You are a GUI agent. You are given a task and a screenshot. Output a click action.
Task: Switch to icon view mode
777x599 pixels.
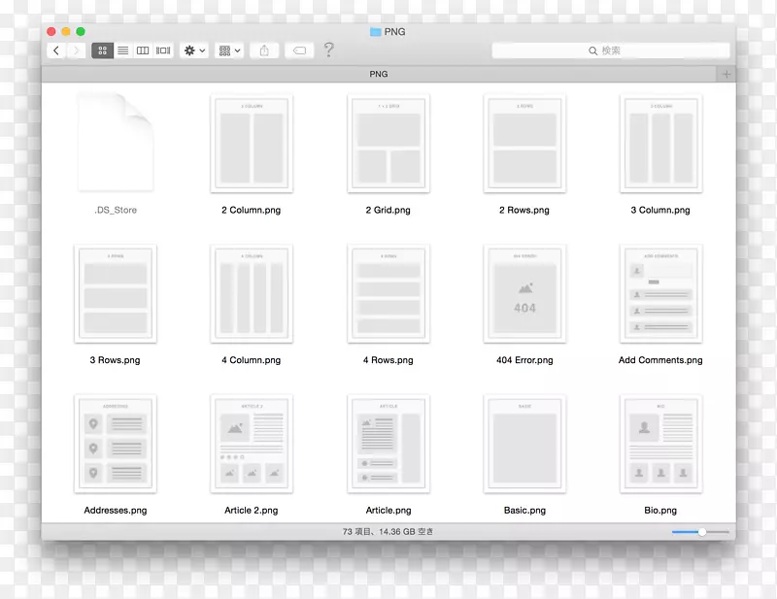coord(102,50)
